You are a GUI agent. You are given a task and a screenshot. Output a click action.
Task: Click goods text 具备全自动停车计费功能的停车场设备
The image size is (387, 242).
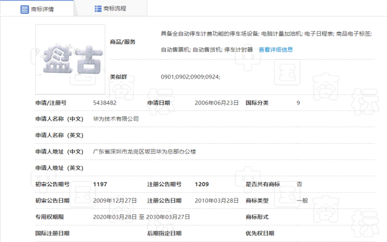coord(210,34)
